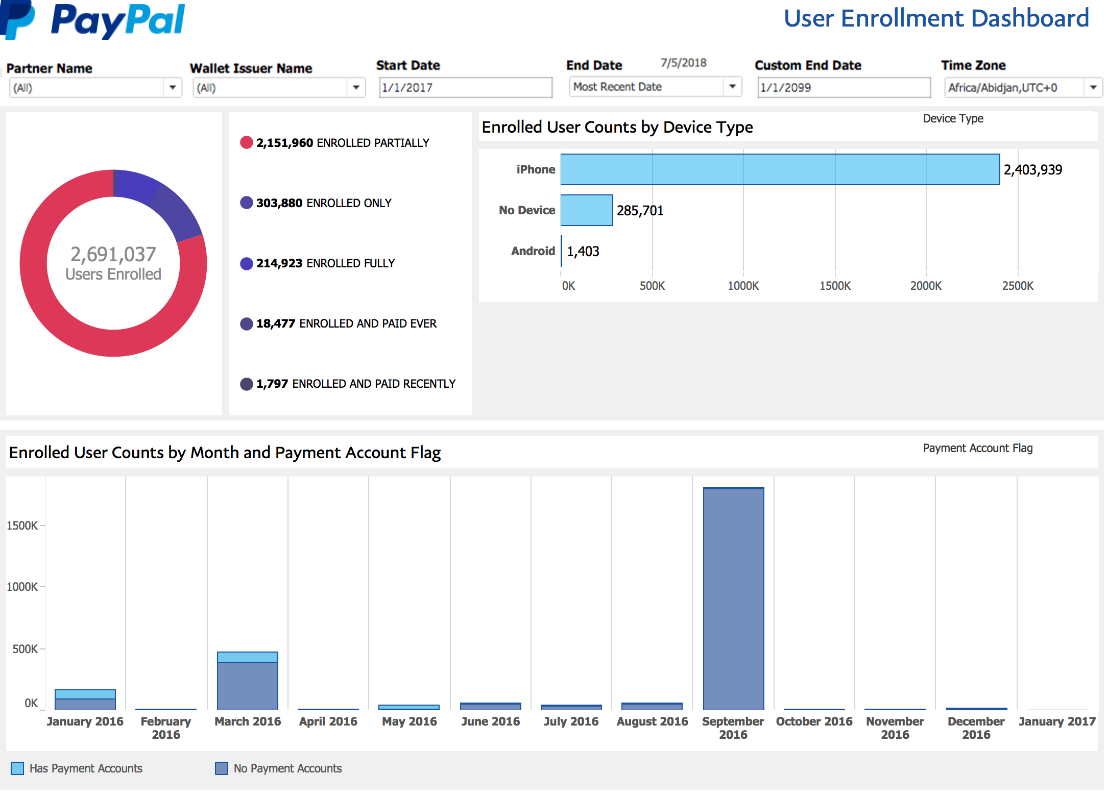
Task: Click the No Payment Accounts legend square
Action: (222, 768)
